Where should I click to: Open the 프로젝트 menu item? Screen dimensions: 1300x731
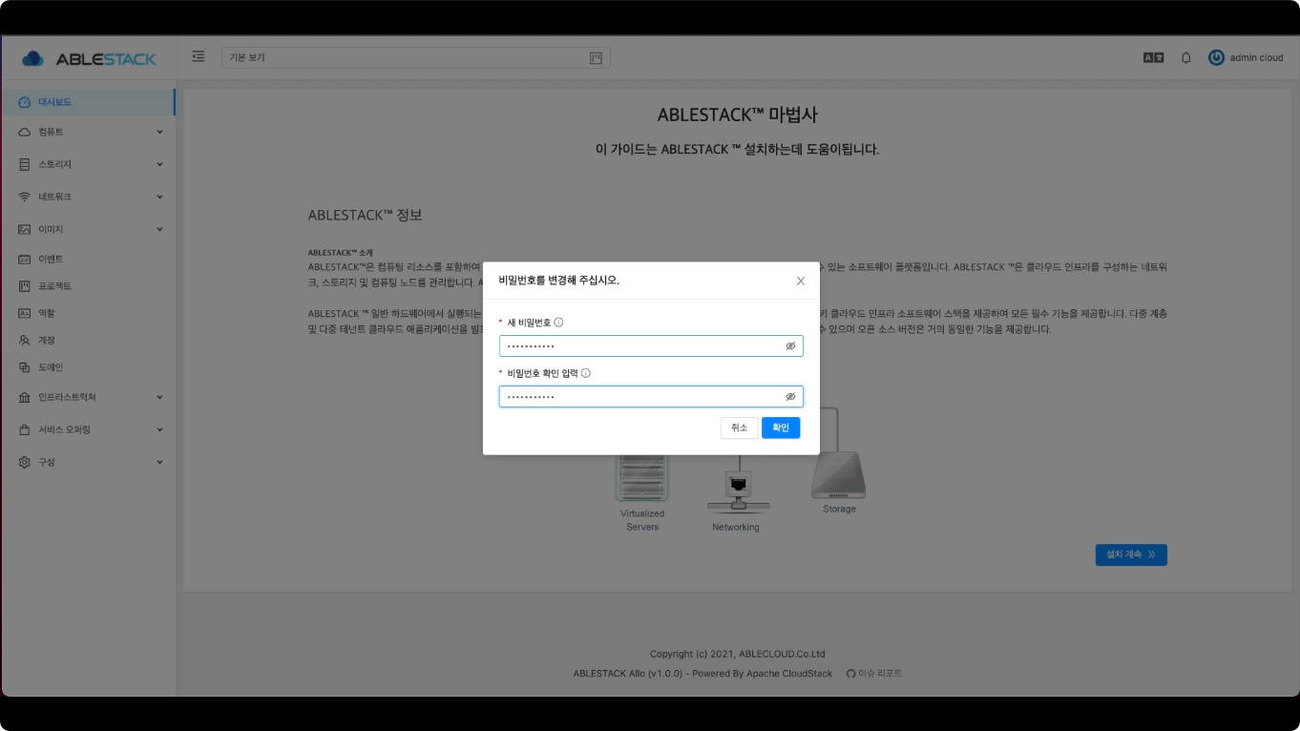[88, 286]
